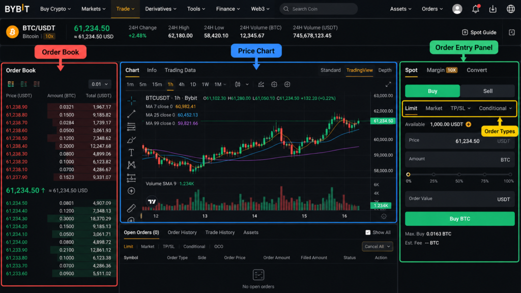Viewport: 521px width, 293px height.
Task: Open the Margin 10X tab
Action: tap(442, 70)
